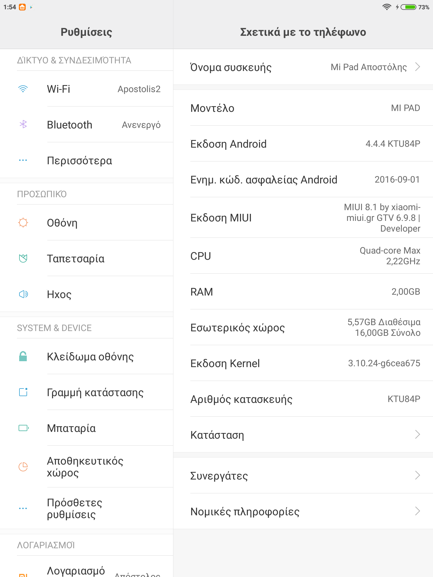
Task: Tap the battery indicator in status bar
Action: 408,7
